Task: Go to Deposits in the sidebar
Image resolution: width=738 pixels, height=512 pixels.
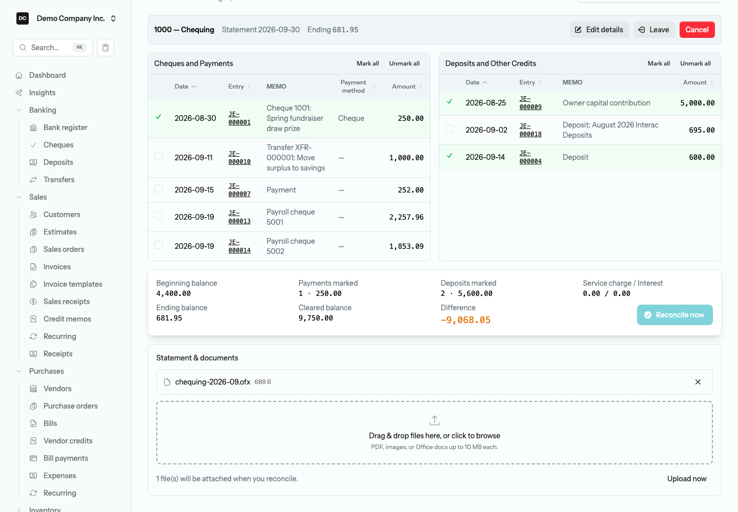Action: coord(58,162)
